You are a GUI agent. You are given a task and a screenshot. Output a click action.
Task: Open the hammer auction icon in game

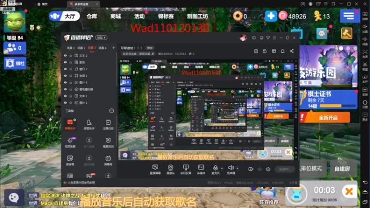346,33
